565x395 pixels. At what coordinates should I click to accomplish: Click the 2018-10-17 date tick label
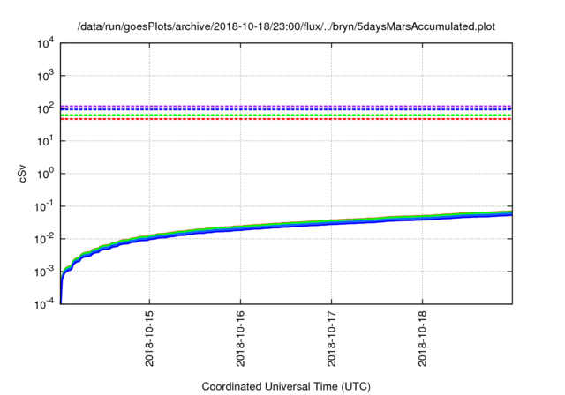tap(332, 339)
